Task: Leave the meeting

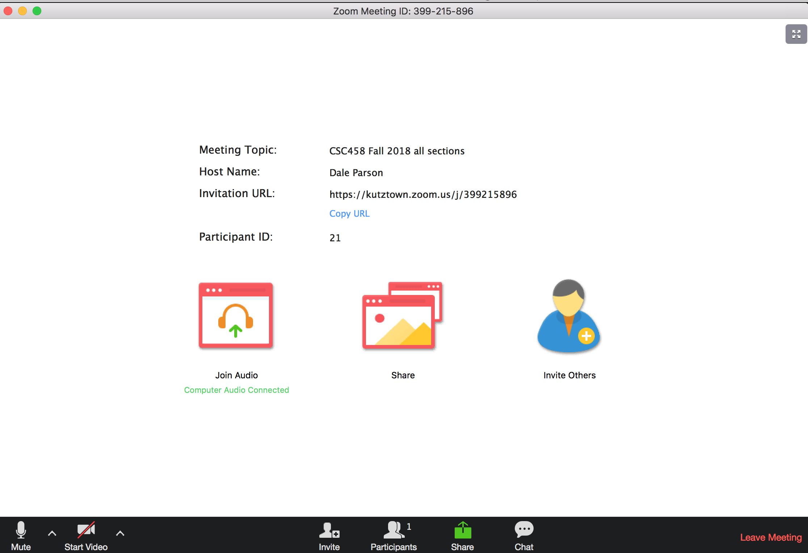Action: click(x=771, y=537)
